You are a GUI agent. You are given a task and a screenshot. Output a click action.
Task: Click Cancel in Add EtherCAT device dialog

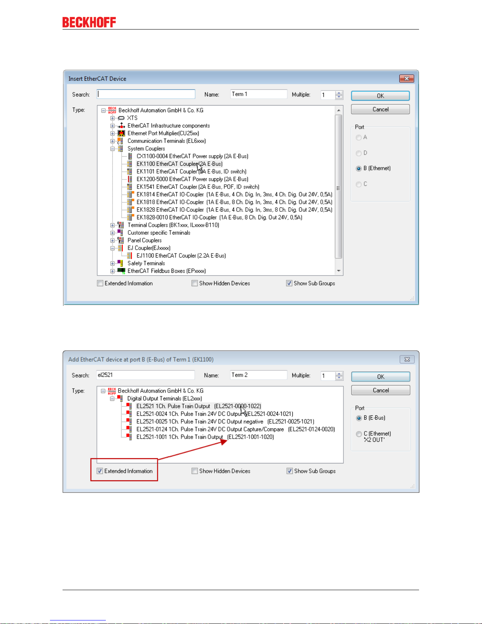pyautogui.click(x=380, y=390)
